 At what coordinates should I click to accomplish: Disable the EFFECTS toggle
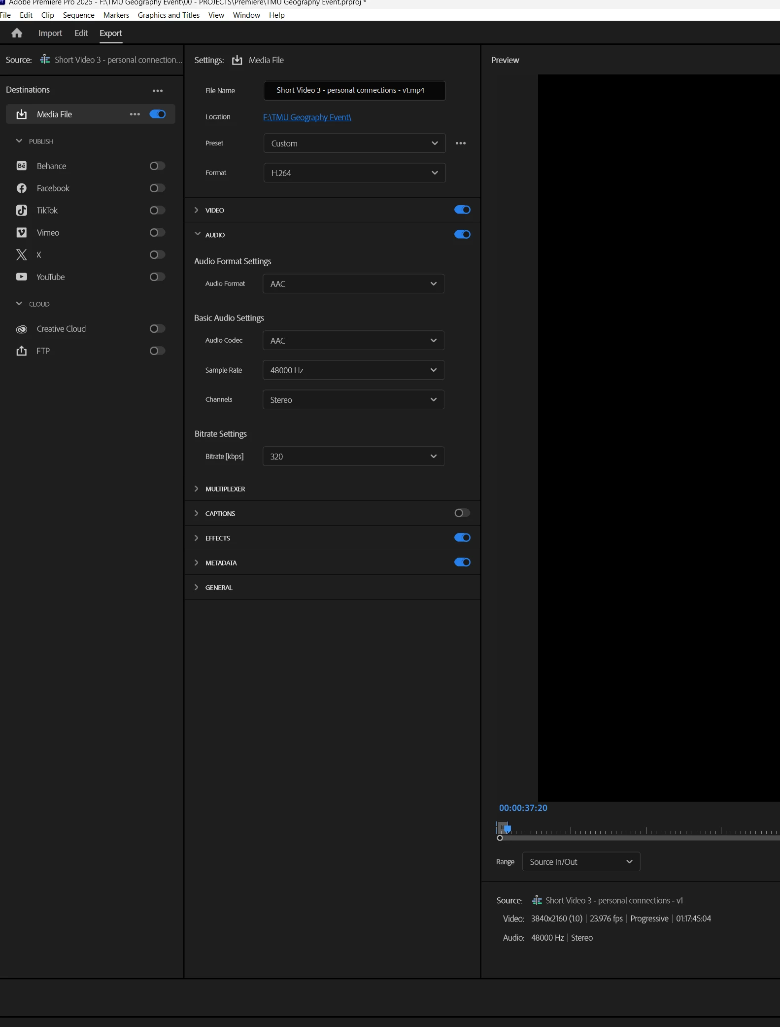462,538
